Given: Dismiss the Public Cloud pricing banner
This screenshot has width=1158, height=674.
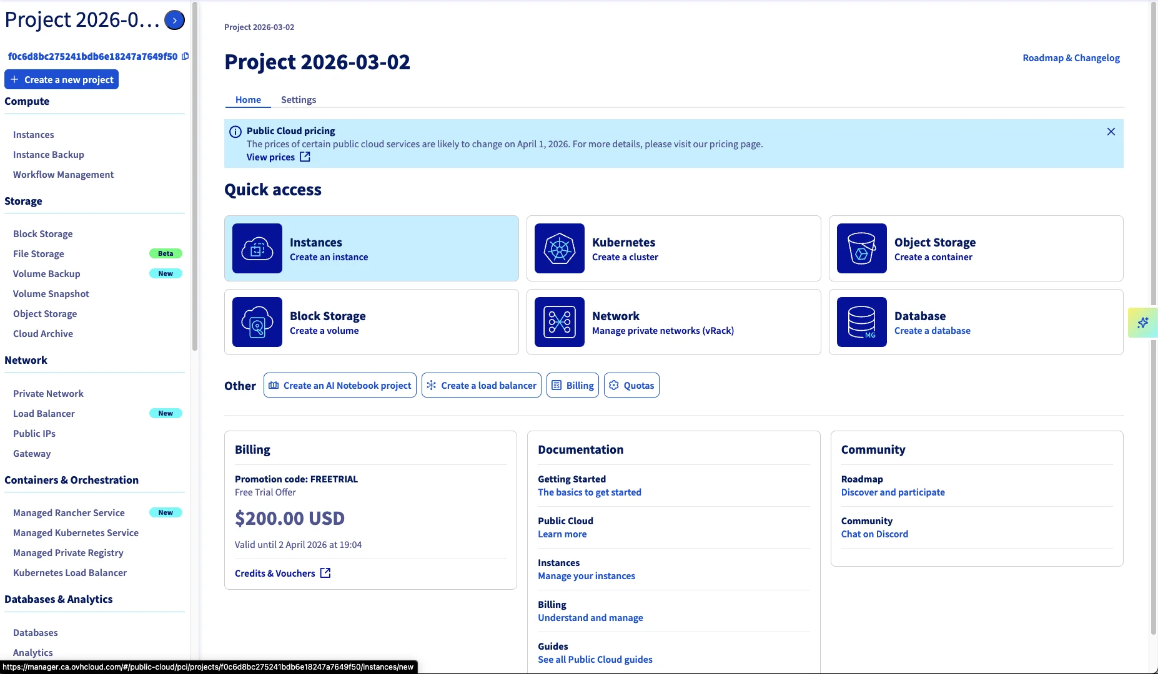Looking at the screenshot, I should (1111, 132).
